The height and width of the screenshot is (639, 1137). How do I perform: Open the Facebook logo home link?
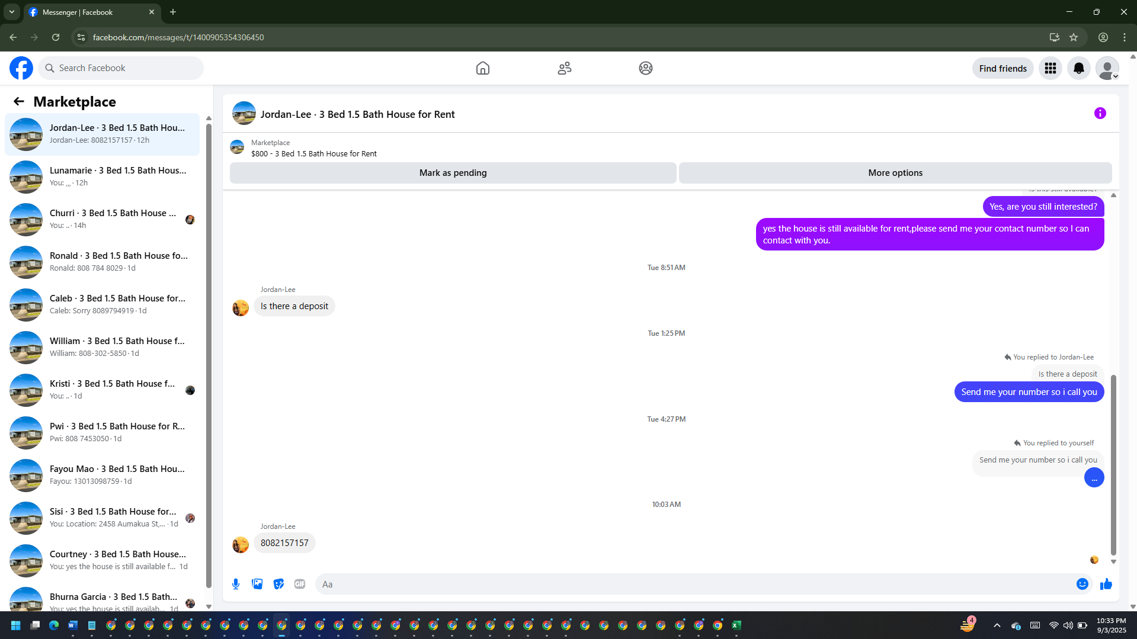point(21,68)
